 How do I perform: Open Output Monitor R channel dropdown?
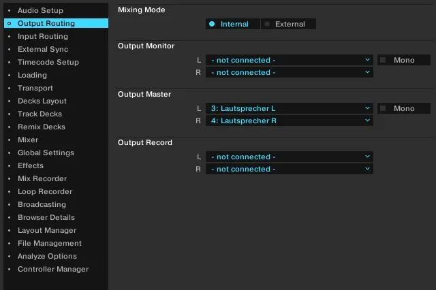pos(289,72)
